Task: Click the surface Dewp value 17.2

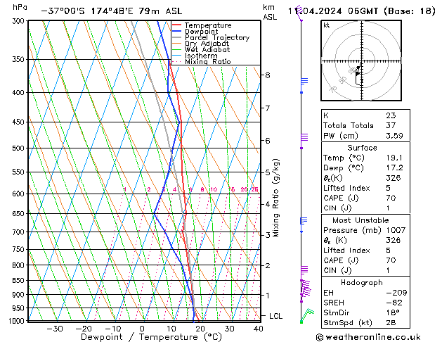Action: [394, 168]
